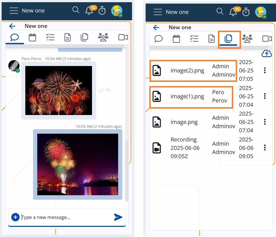Select video camera tab in left screen

(123, 37)
